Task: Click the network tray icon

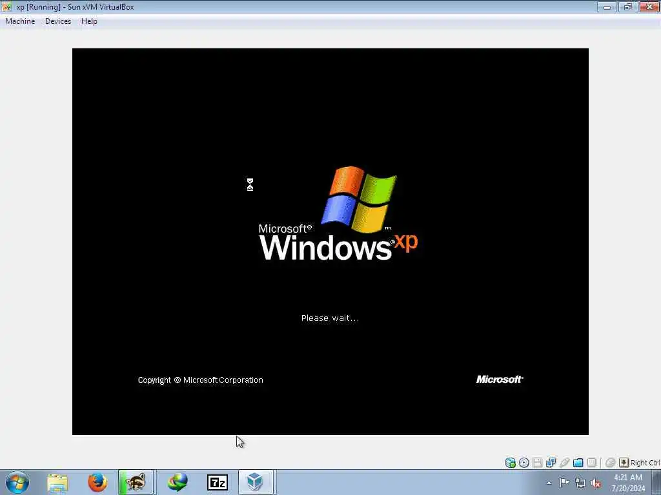Action: (580, 483)
